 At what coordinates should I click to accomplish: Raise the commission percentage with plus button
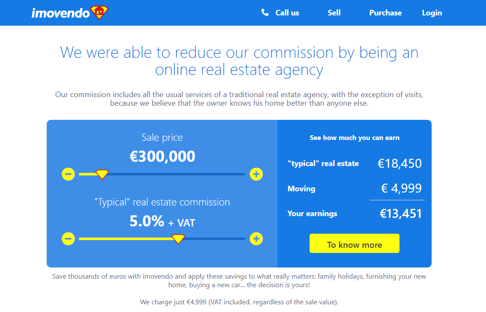coord(256,239)
